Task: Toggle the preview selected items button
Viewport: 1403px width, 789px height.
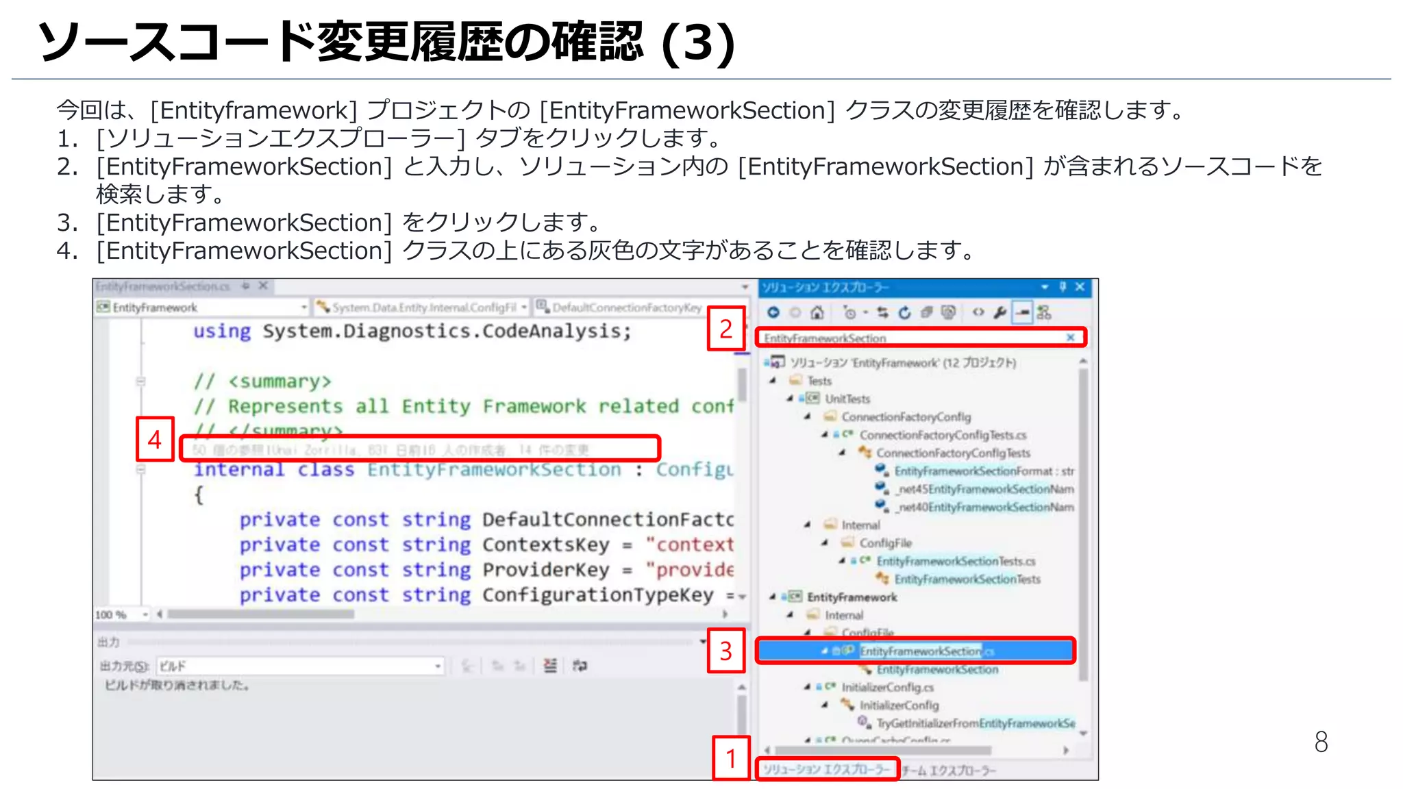Action: [x=1022, y=313]
